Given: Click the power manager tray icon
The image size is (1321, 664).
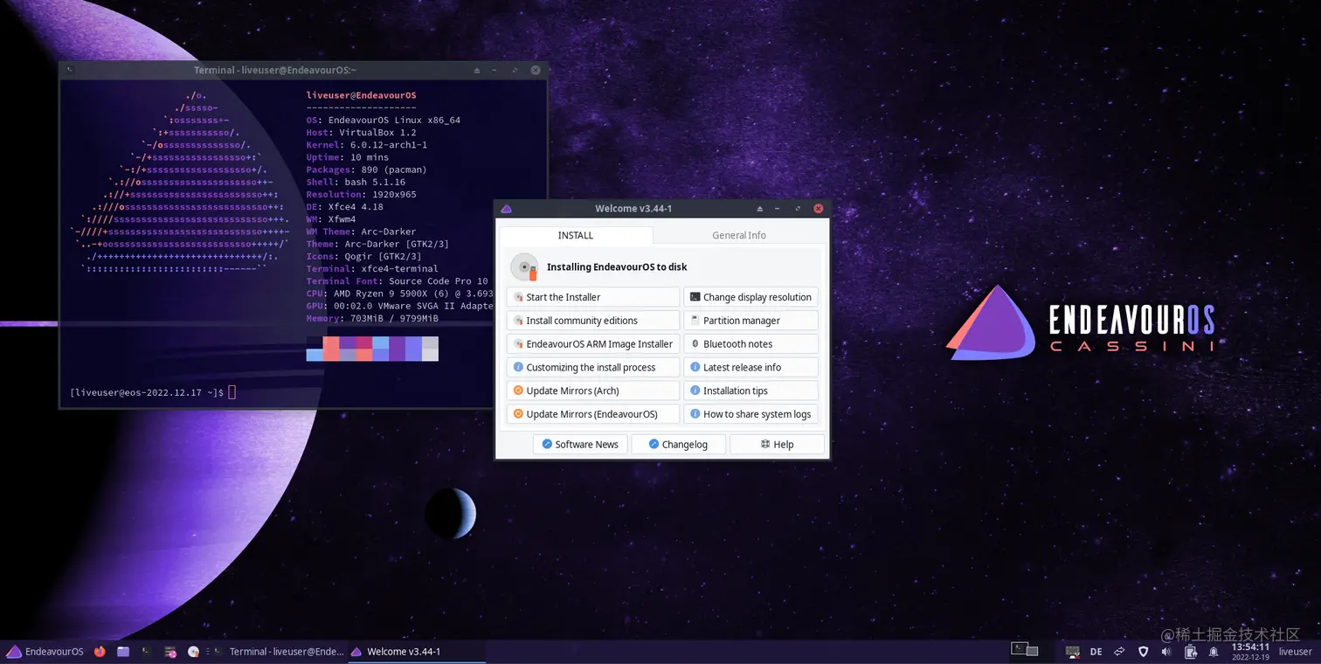Looking at the screenshot, I should [1190, 652].
